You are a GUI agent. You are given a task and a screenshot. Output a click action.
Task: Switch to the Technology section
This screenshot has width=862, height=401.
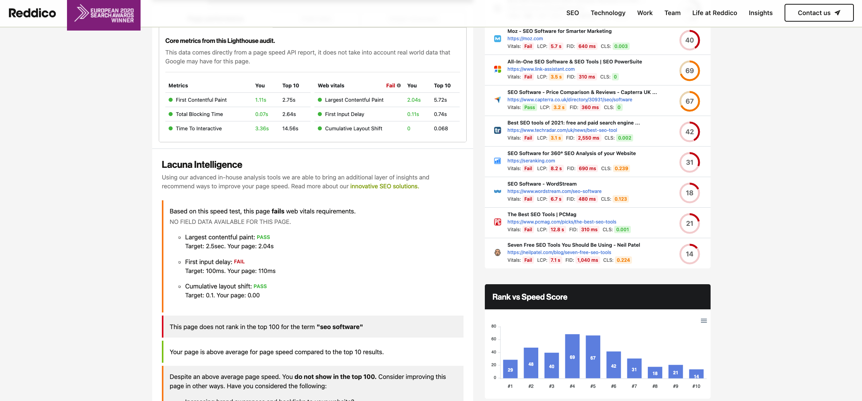pos(608,13)
